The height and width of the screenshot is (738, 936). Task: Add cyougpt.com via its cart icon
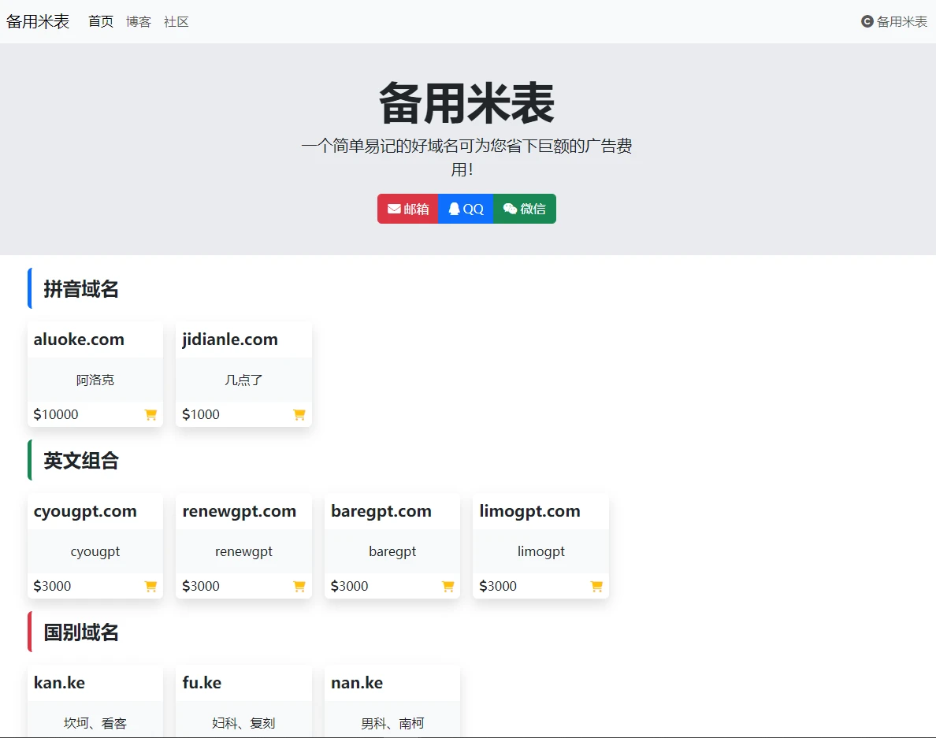pyautogui.click(x=150, y=586)
